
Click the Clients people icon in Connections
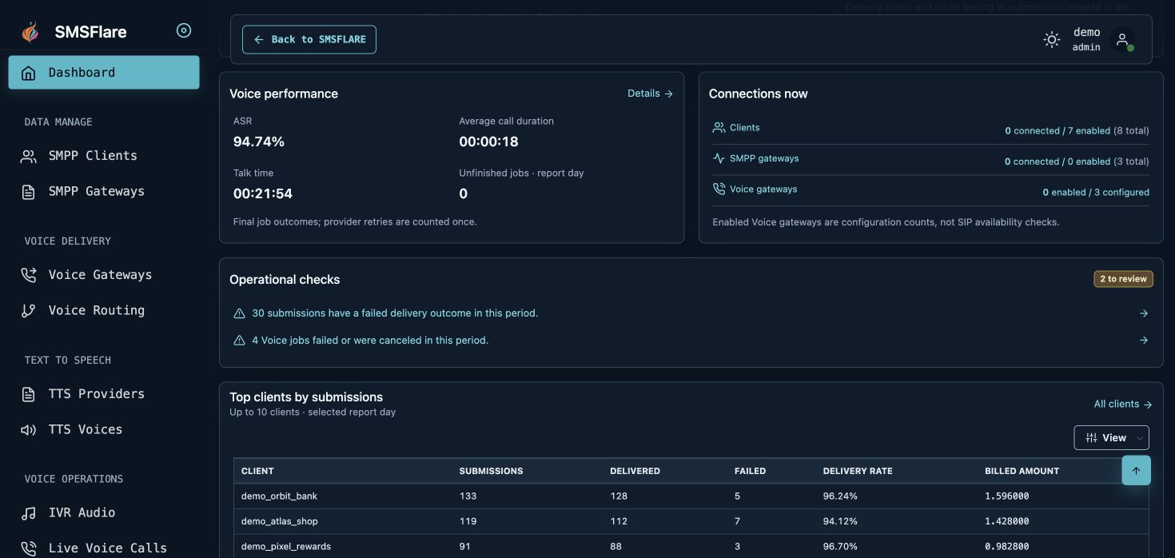(719, 128)
